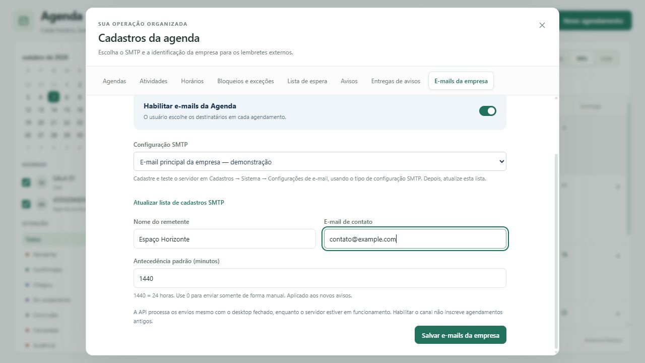Click the dialog scrollbar up arrow
645x363 pixels.
click(556, 98)
